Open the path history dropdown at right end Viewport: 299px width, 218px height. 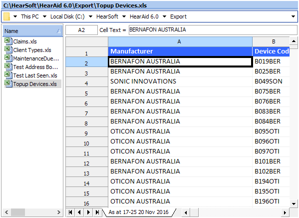294,16
